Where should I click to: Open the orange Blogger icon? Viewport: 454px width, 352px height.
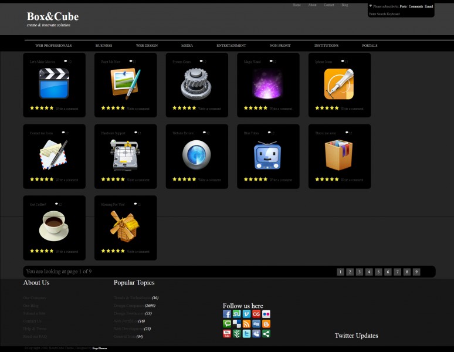(266, 324)
